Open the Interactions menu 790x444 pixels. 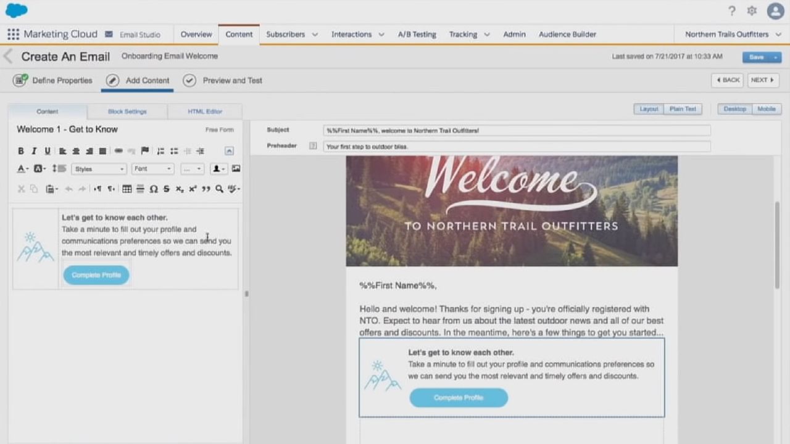click(x=358, y=35)
